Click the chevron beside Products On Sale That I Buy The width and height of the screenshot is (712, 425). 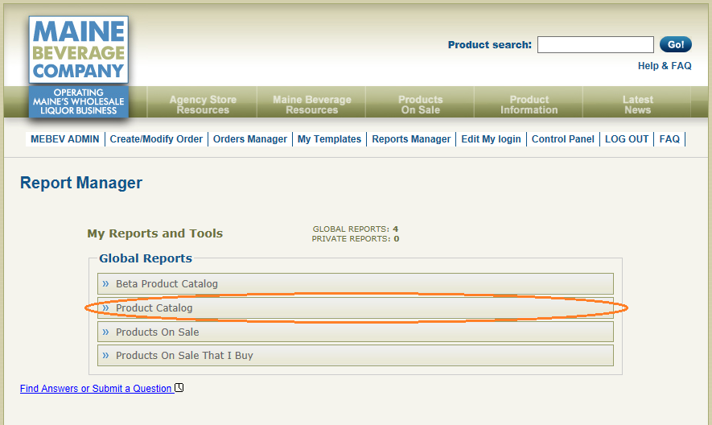click(x=106, y=356)
